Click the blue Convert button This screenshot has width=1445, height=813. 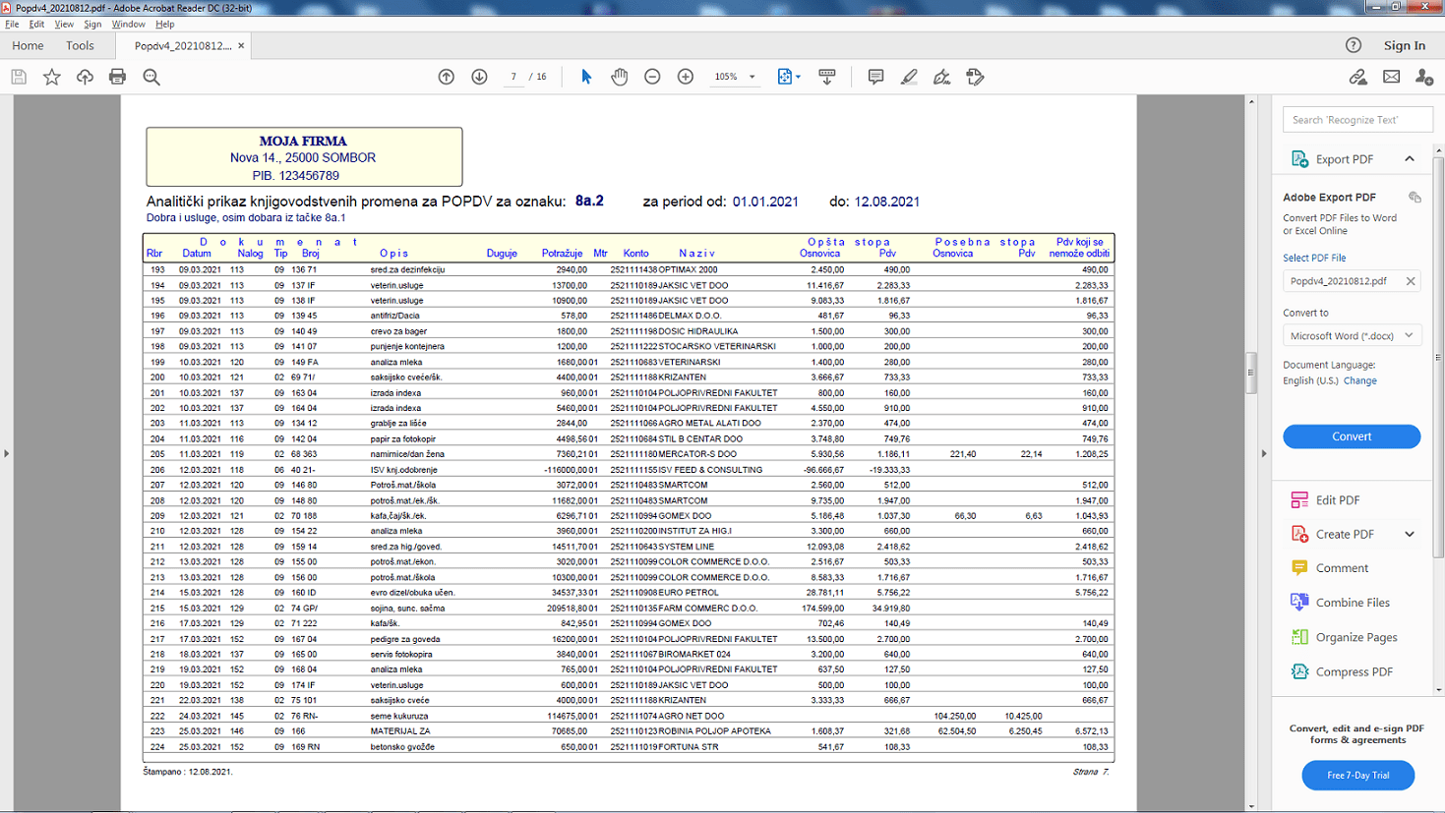point(1352,436)
